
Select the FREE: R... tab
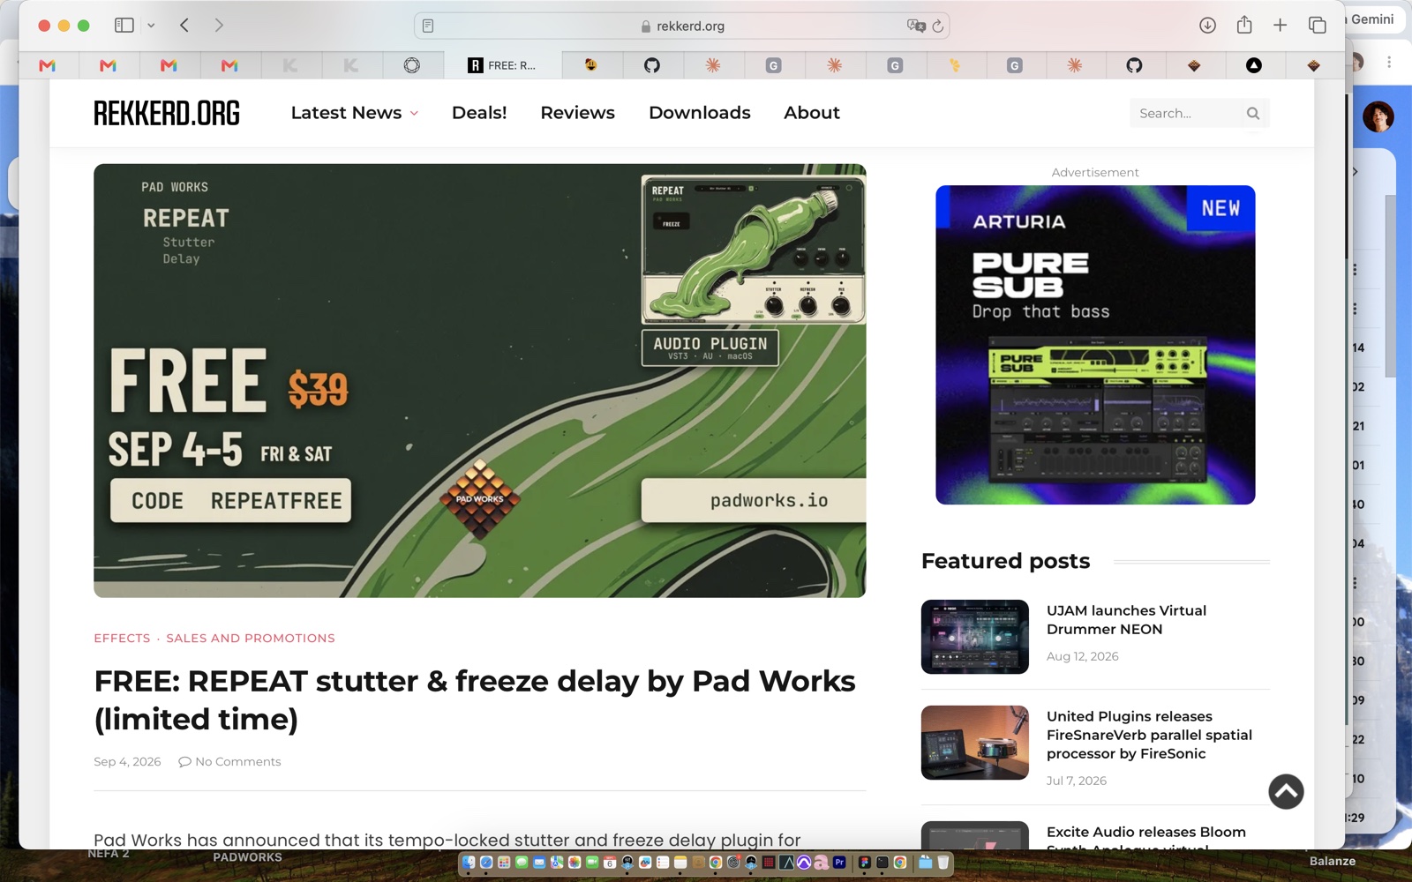tap(502, 65)
